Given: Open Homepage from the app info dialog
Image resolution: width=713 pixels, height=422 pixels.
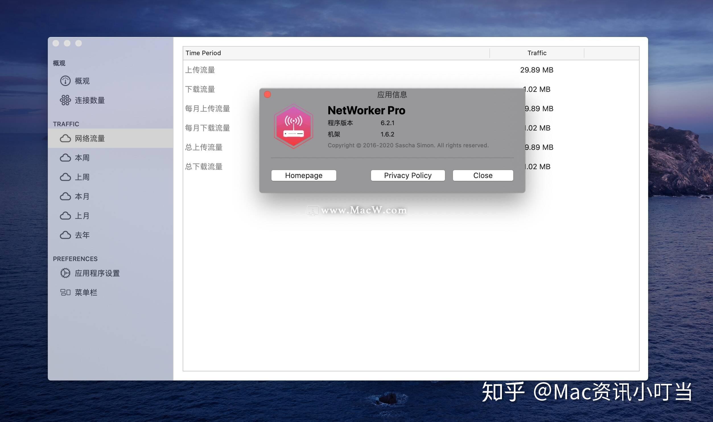Looking at the screenshot, I should pos(304,175).
